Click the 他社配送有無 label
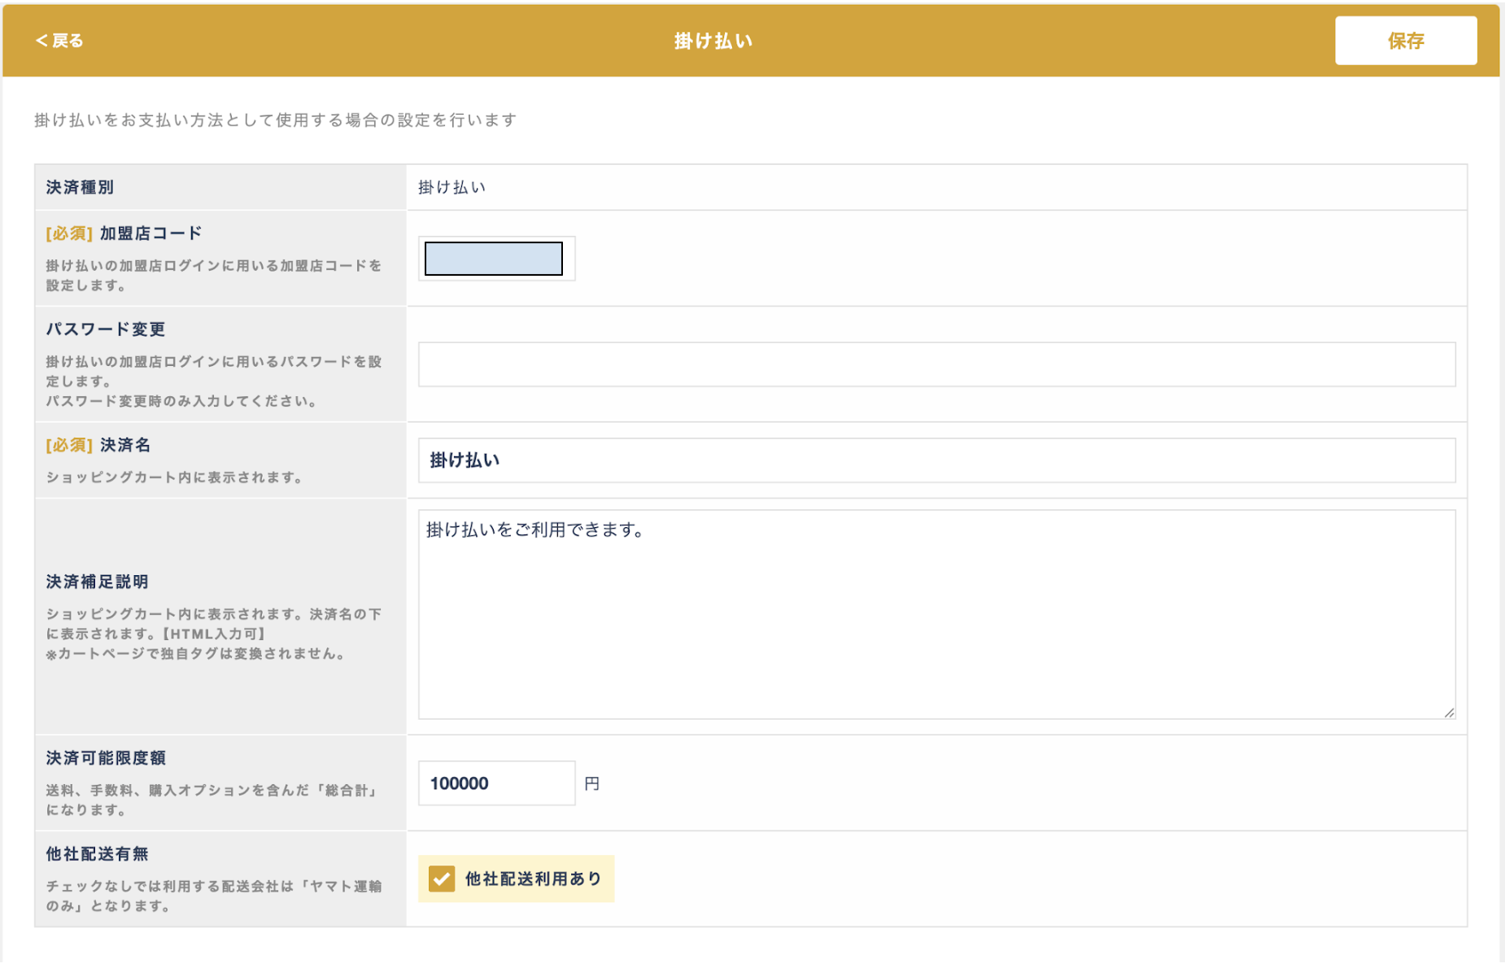This screenshot has height=968, width=1505. [x=97, y=853]
